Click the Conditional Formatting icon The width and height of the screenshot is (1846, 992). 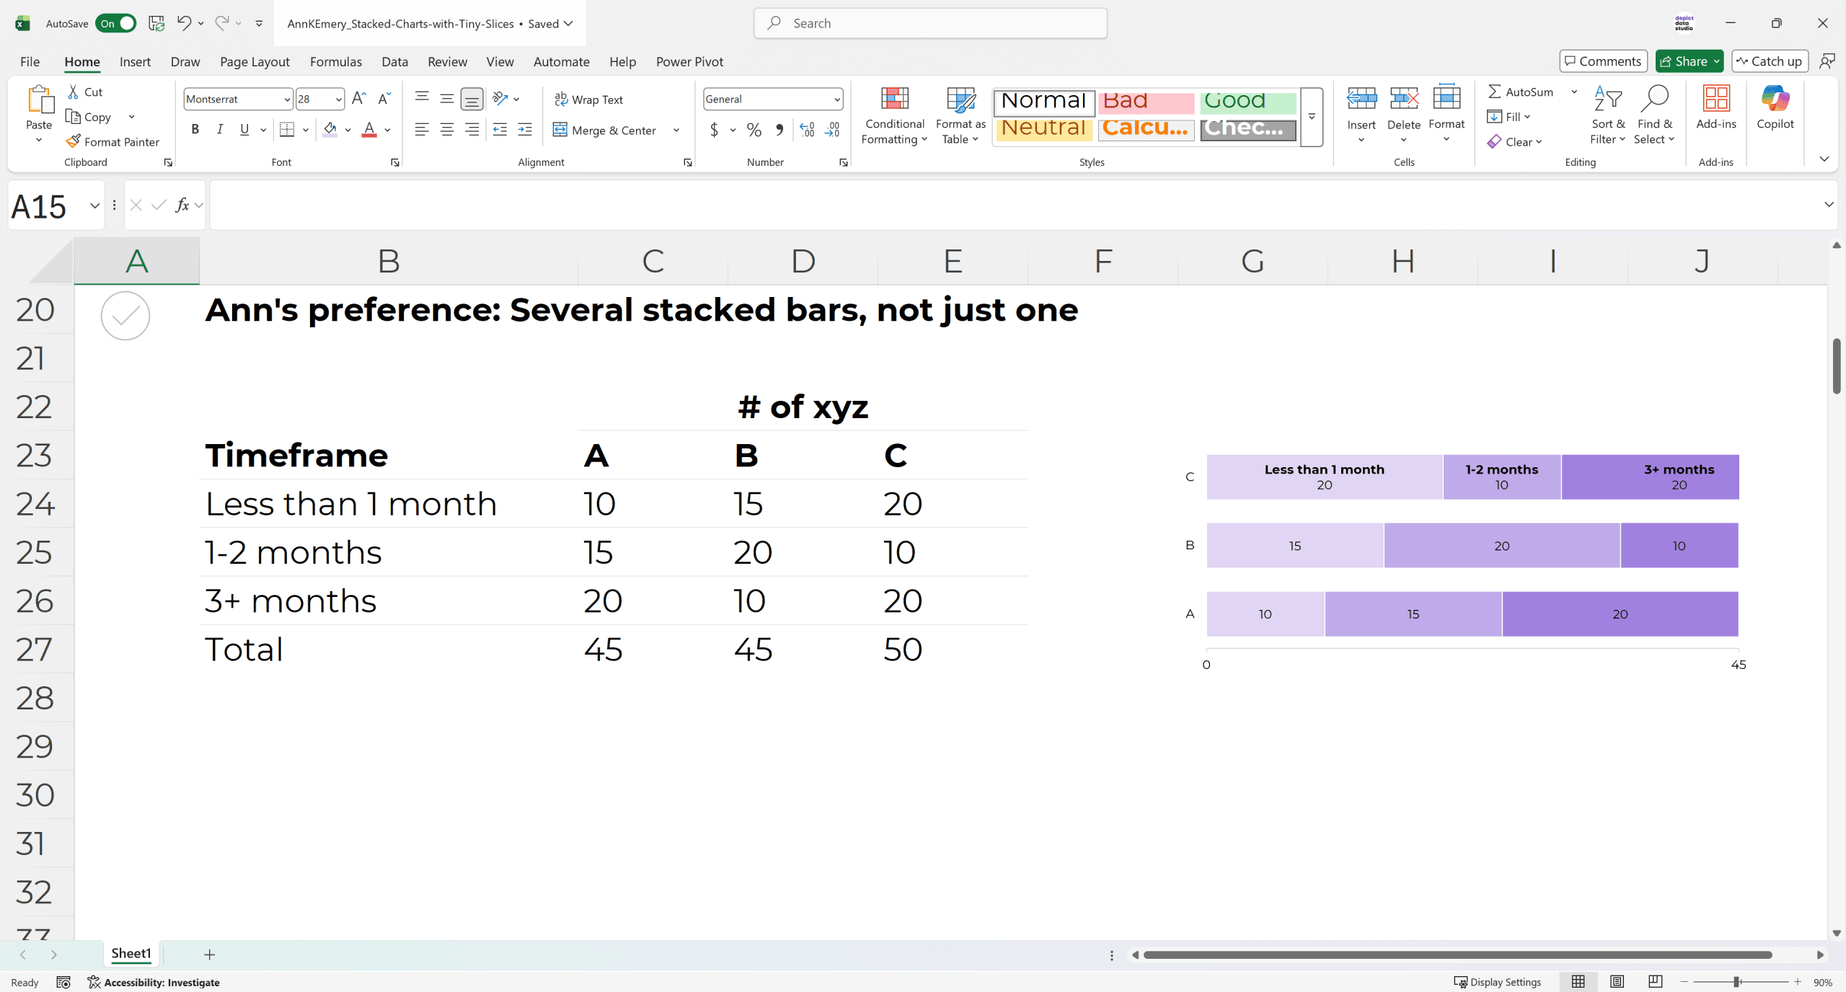click(x=894, y=99)
